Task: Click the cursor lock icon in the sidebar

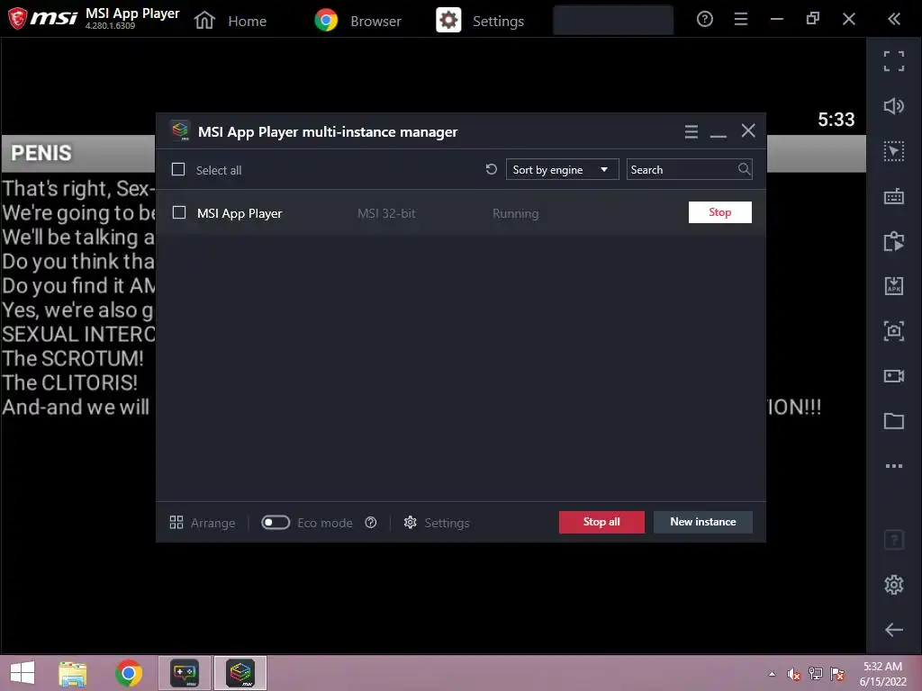Action: [894, 151]
